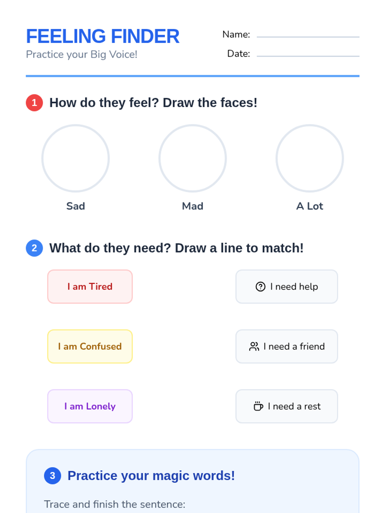
Task: Choose the I need a friend box
Action: click(x=287, y=347)
